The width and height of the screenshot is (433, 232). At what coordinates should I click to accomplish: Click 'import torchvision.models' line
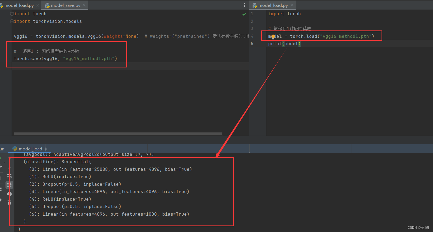pyautogui.click(x=48, y=21)
